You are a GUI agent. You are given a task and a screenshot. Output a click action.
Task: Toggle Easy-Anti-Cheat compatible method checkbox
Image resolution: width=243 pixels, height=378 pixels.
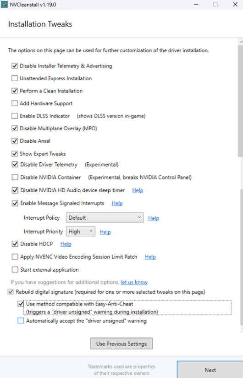pyautogui.click(x=21, y=304)
